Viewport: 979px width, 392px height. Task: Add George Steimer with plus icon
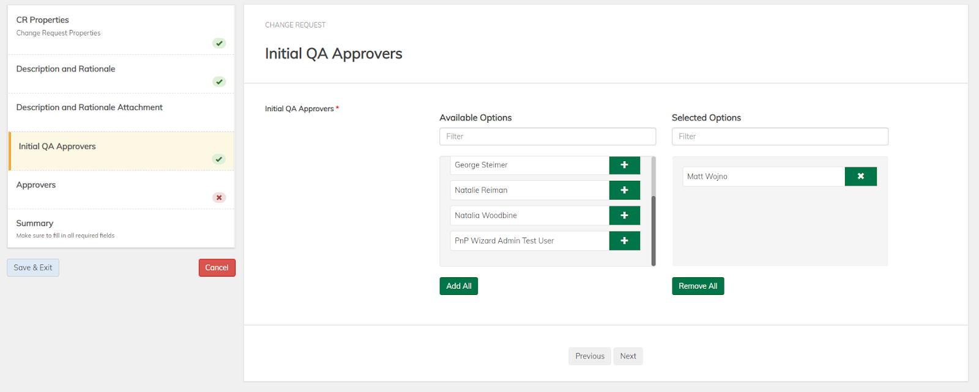624,165
